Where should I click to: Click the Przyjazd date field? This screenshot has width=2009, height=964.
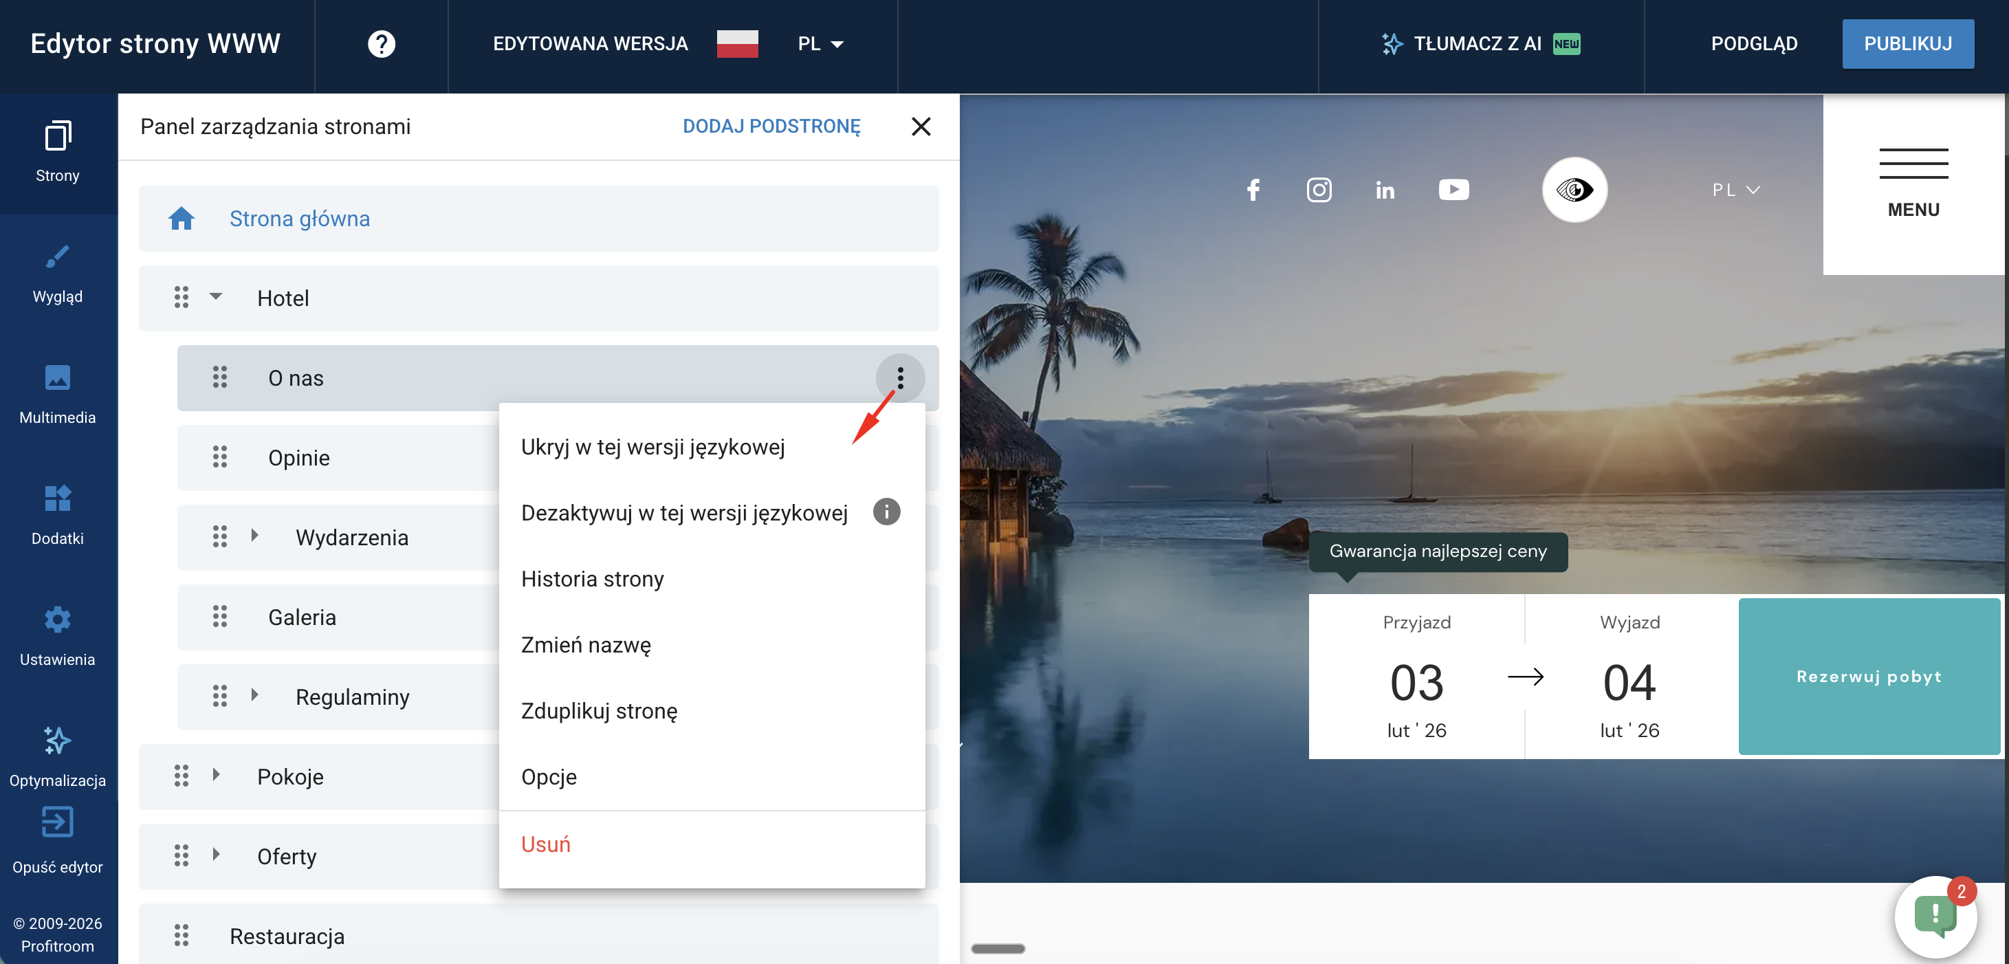pyautogui.click(x=1416, y=679)
